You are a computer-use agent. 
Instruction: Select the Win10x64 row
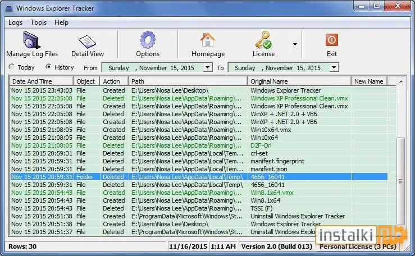pyautogui.click(x=198, y=138)
